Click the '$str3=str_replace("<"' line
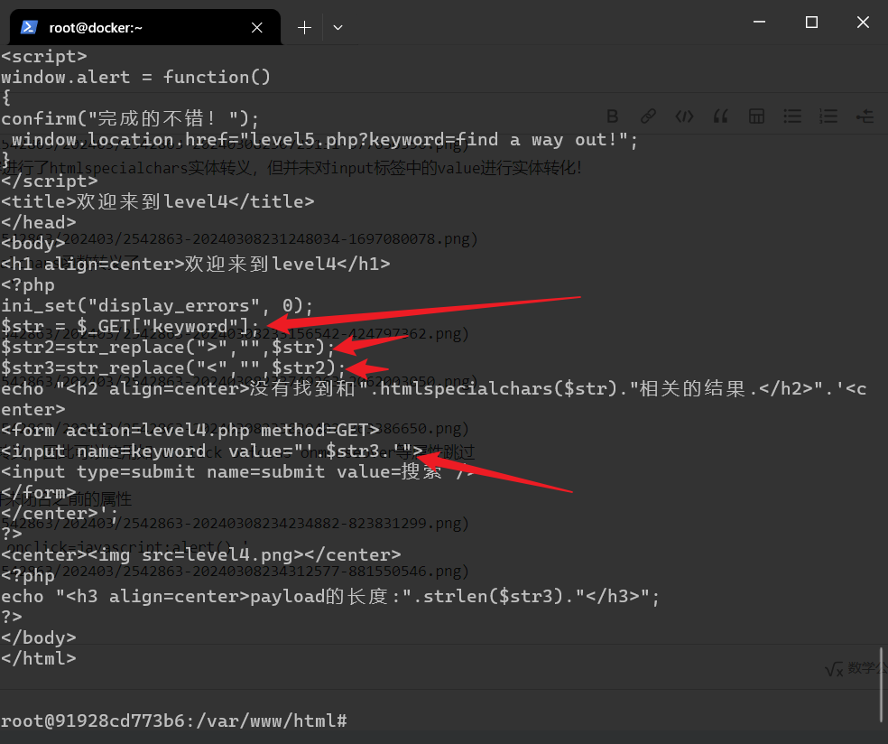The image size is (888, 744). point(173,367)
